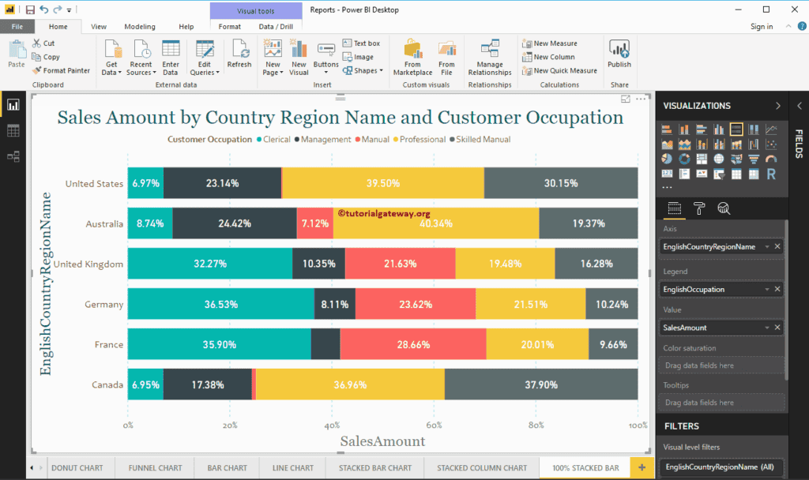The width and height of the screenshot is (809, 480).
Task: Select the R script visual icon
Action: point(772,174)
